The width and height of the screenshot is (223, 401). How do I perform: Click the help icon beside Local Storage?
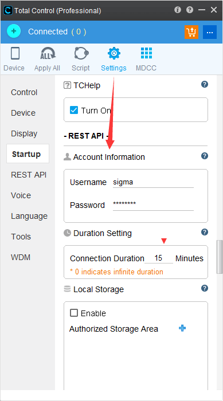[205, 289]
